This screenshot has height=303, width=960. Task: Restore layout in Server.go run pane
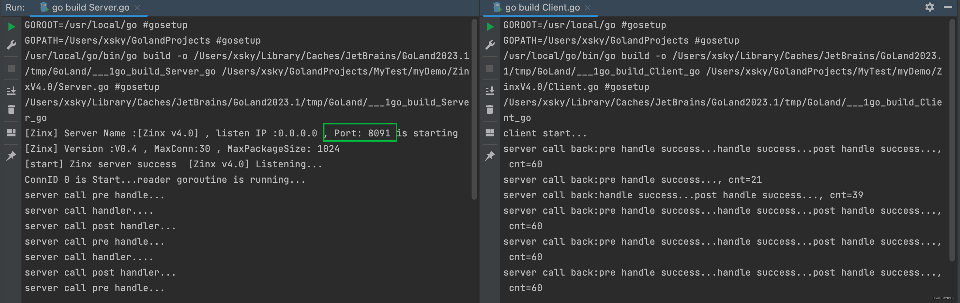[12, 133]
